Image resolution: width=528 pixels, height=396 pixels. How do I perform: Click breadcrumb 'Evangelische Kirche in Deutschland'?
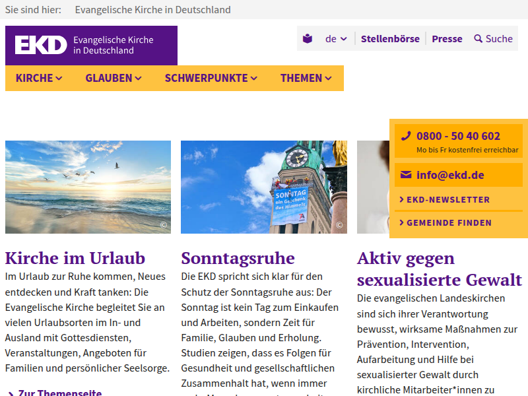153,10
